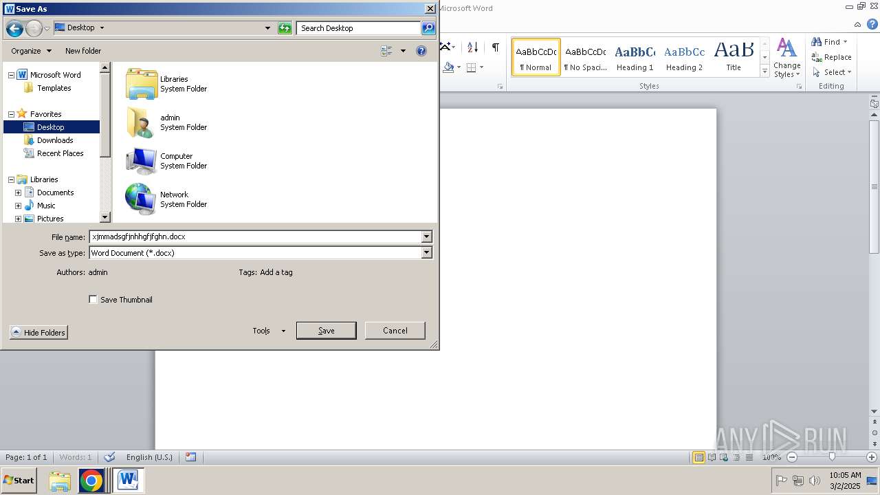
Task: Click Hide Folders button
Action: 38,333
